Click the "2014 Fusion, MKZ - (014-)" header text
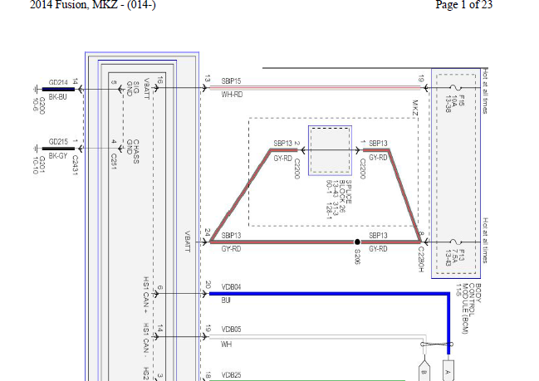The width and height of the screenshot is (539, 381). (x=93, y=5)
